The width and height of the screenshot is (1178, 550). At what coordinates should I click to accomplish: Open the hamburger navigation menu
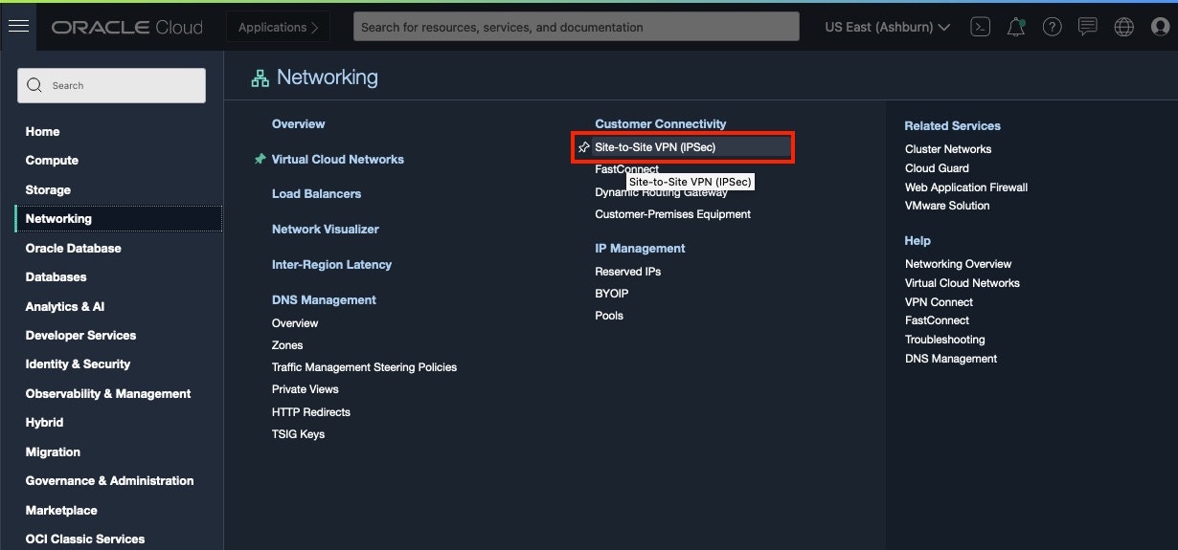(18, 27)
